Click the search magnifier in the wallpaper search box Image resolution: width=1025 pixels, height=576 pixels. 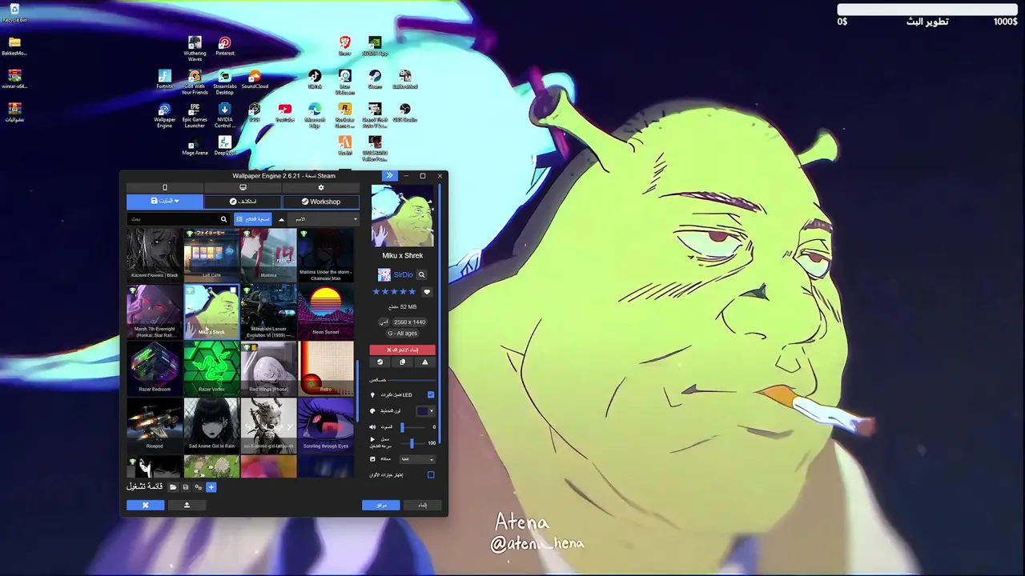coord(223,219)
